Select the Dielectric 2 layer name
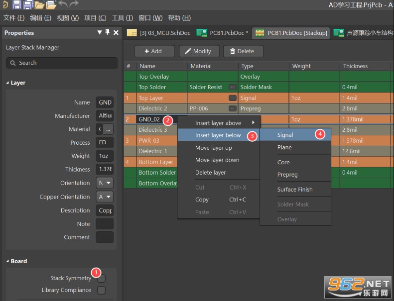The height and width of the screenshot is (301, 394). click(153, 108)
